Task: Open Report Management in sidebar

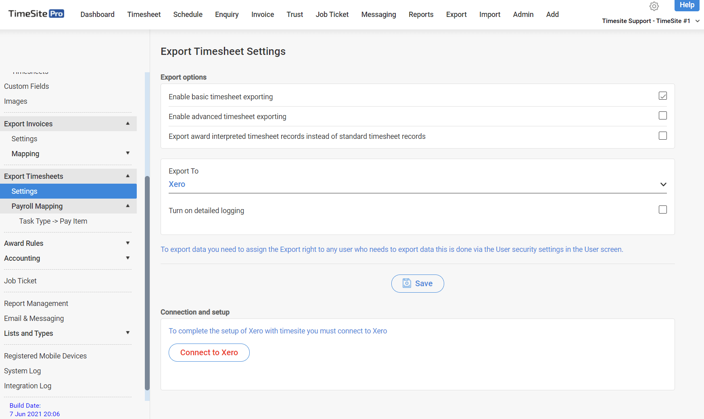Action: click(x=36, y=304)
